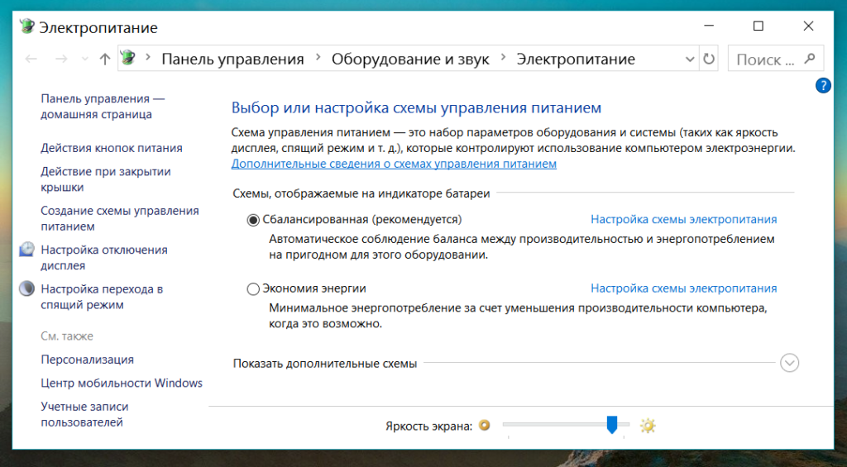Click Выбор или настройка схемы heading
Screen dimensions: 847x467
click(416, 107)
